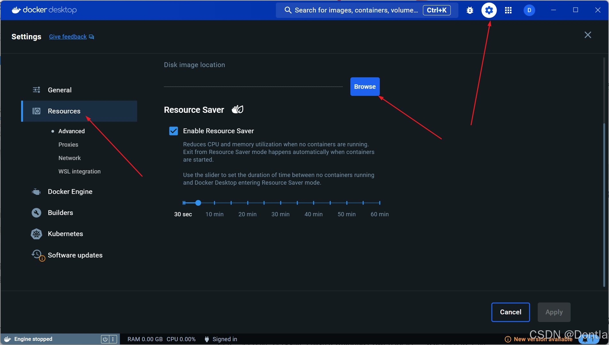Toggle the Enable Resource Saver checkbox
This screenshot has width=609, height=345.
tap(174, 131)
